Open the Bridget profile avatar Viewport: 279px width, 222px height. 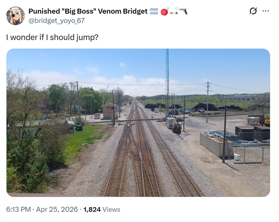[x=15, y=16]
